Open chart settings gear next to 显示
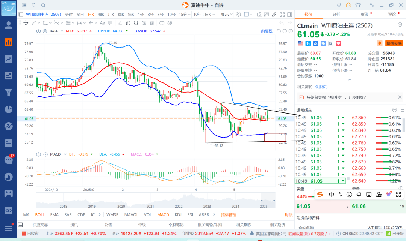The image size is (406, 241). [x=238, y=15]
